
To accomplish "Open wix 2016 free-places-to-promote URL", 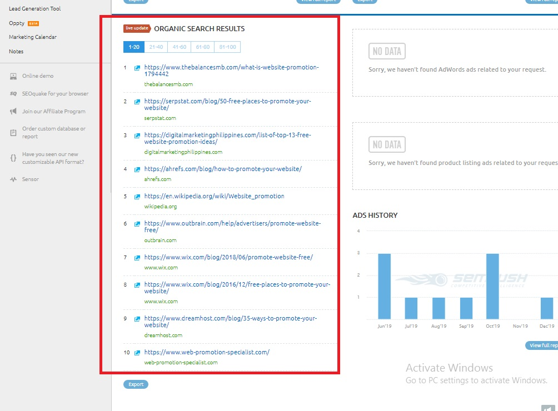I will [x=237, y=288].
